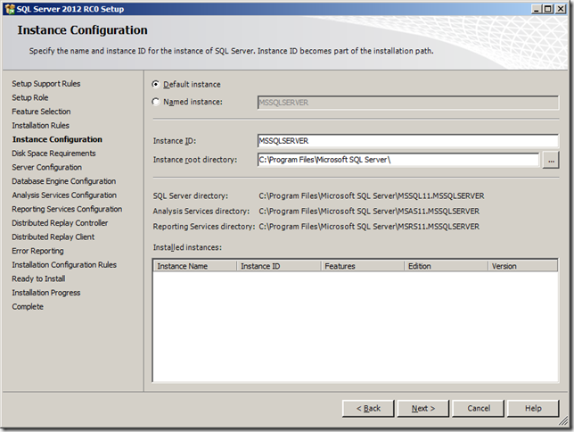Click the Version column header
Viewport: 574px width, 432px height.
[523, 266]
